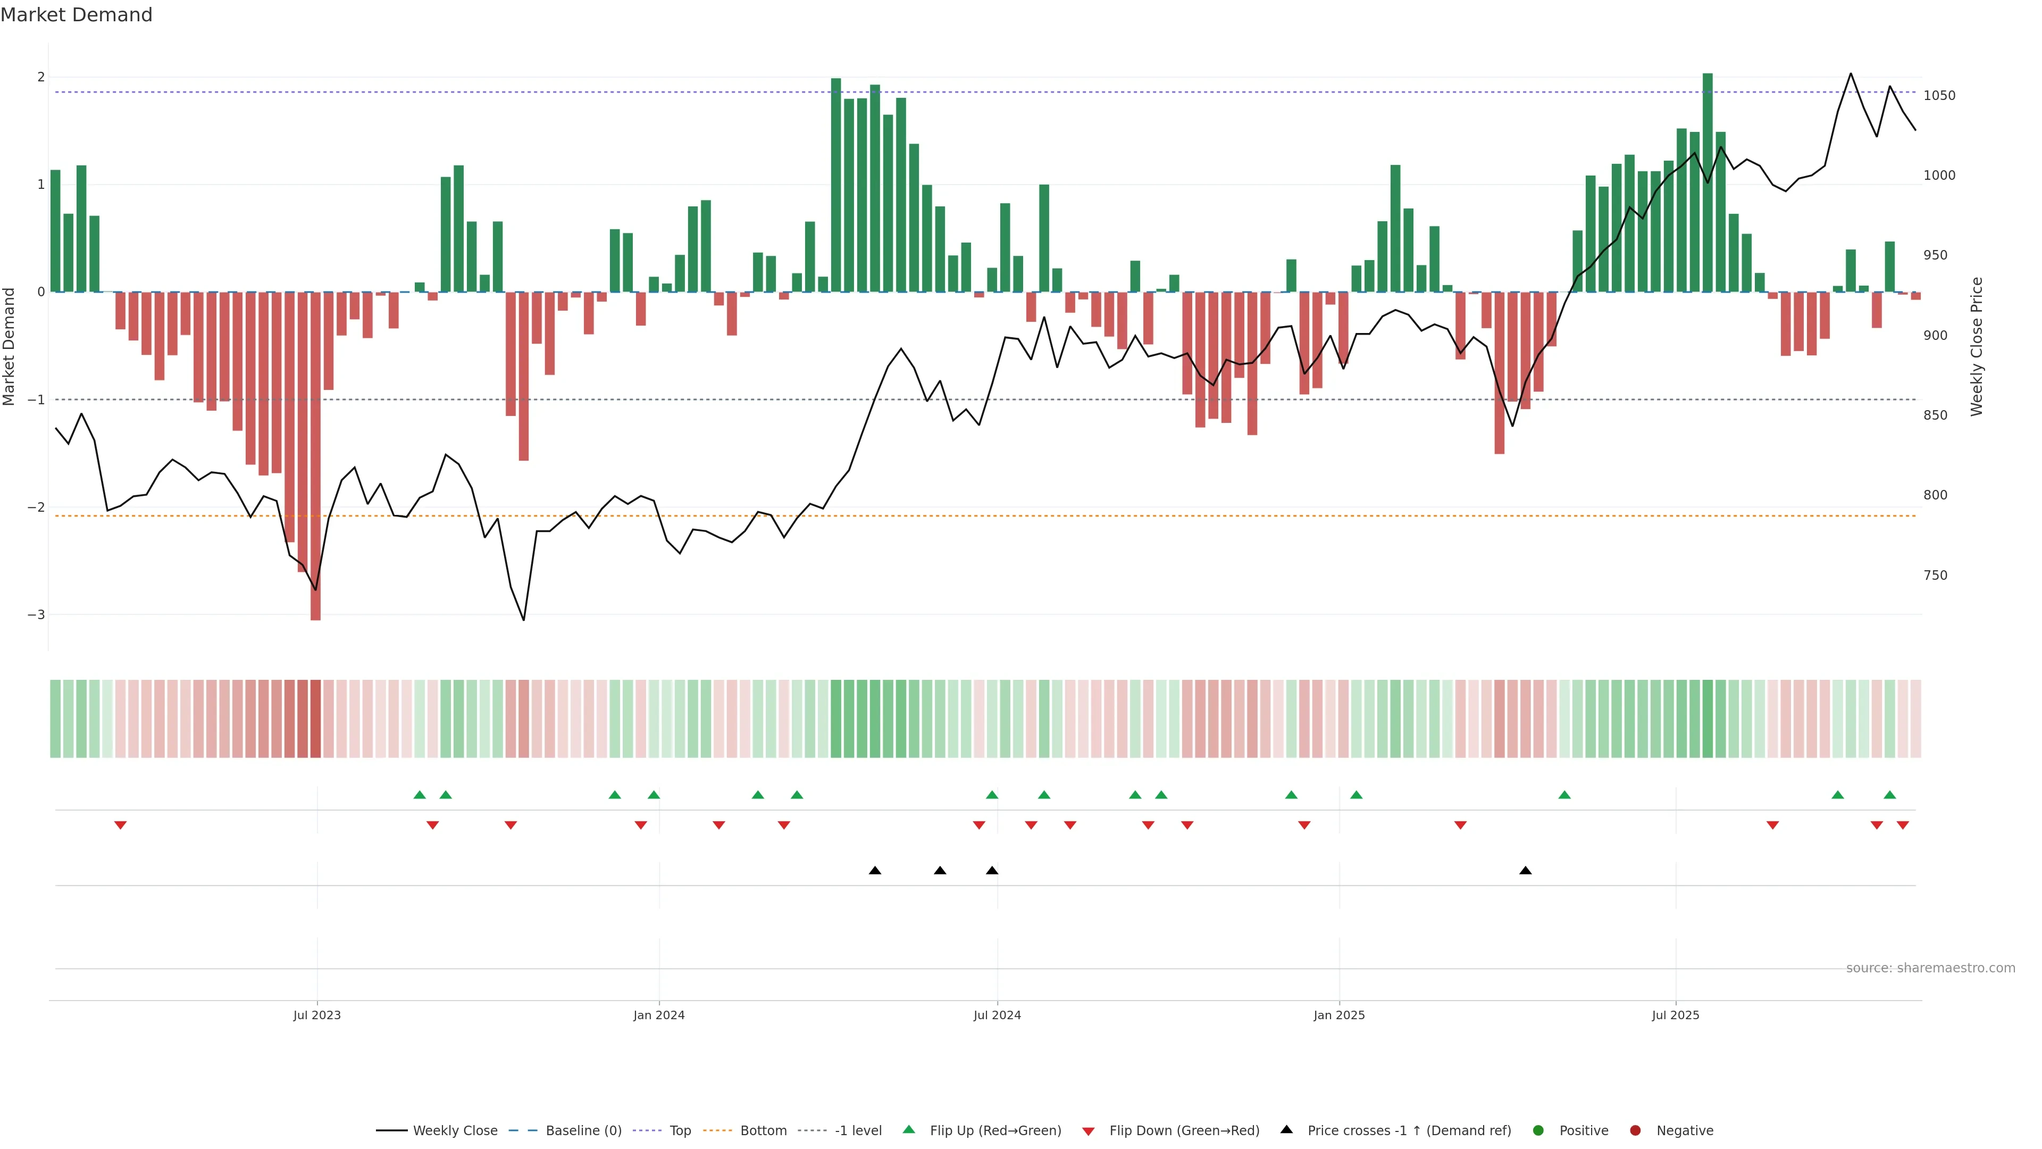
Task: Click the red Flip Down legend triangle
Action: [x=1089, y=1131]
